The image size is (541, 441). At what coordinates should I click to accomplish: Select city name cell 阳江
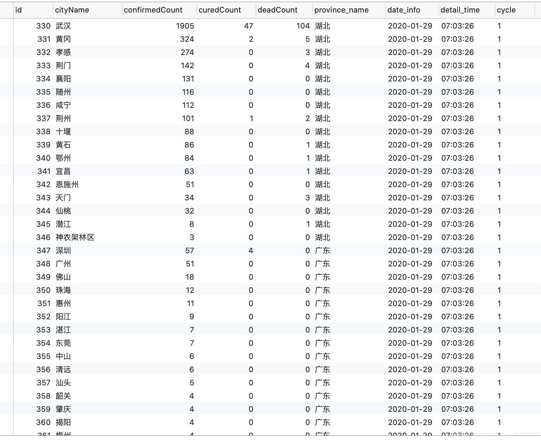tap(63, 316)
